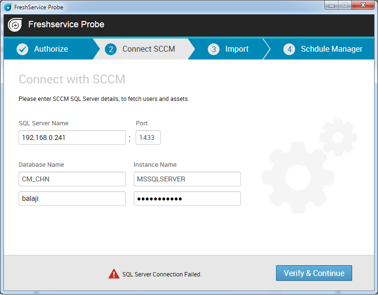378x295 pixels.
Task: Click the username field containing balaji
Action: click(72, 198)
